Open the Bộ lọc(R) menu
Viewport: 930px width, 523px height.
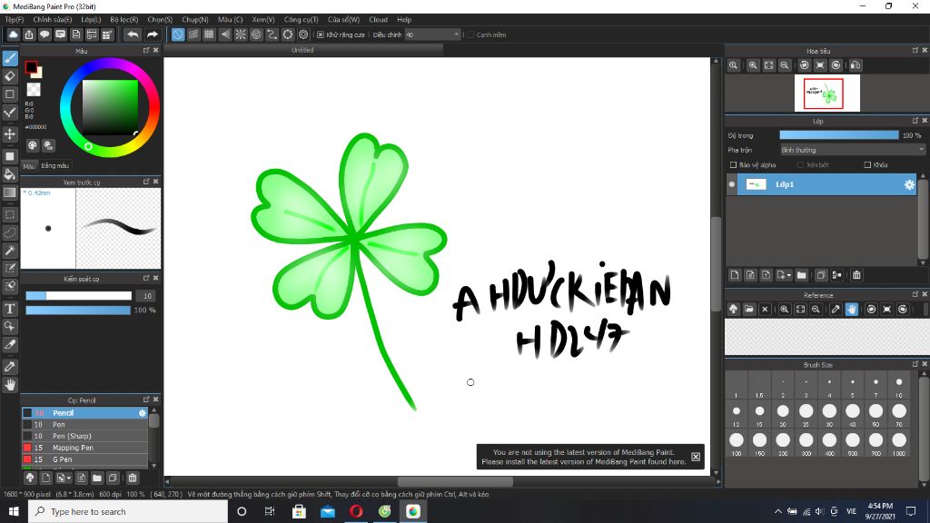(x=124, y=20)
